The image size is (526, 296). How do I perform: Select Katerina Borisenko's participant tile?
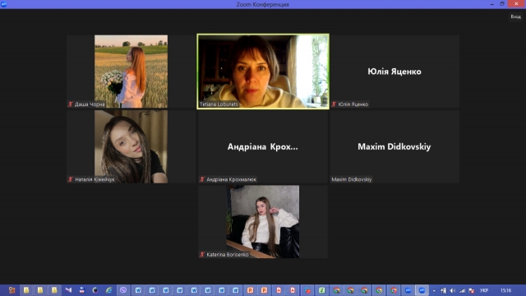click(x=263, y=221)
